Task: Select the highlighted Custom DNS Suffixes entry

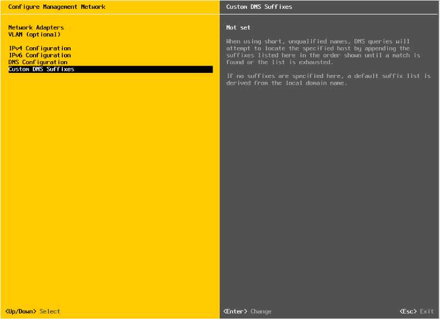Action: [x=111, y=69]
